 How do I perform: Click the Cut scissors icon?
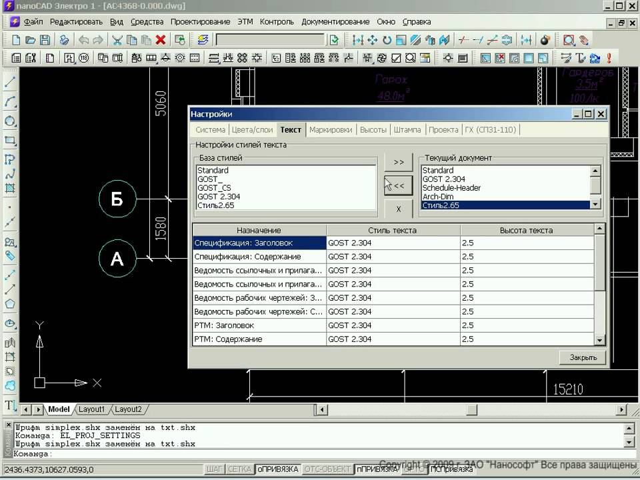pos(117,40)
